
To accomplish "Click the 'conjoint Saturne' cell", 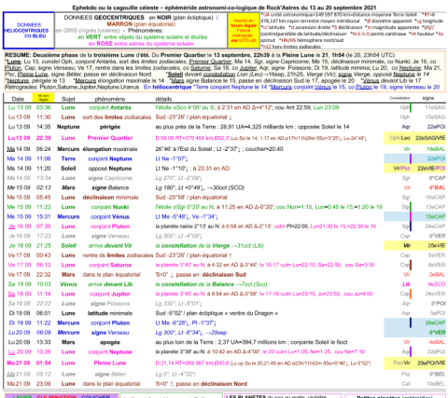I will click(x=110, y=265).
